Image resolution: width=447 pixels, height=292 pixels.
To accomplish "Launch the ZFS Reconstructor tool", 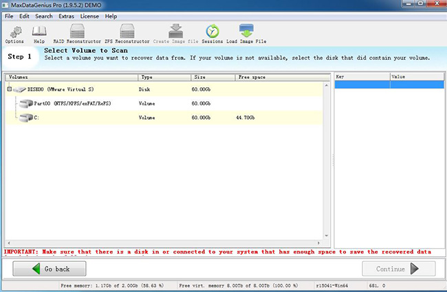I will [127, 31].
